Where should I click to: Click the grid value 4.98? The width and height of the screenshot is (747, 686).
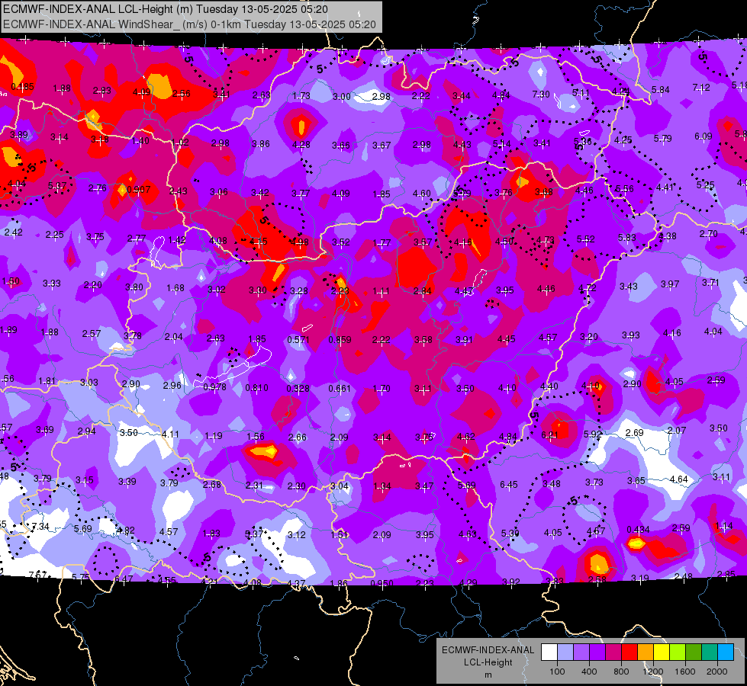pyautogui.click(x=300, y=242)
